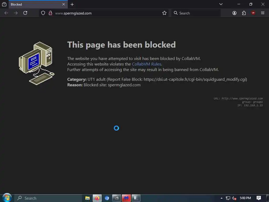Image resolution: width=269 pixels, height=202 pixels.
Task: Open the Windows Start orb
Action: click(7, 198)
